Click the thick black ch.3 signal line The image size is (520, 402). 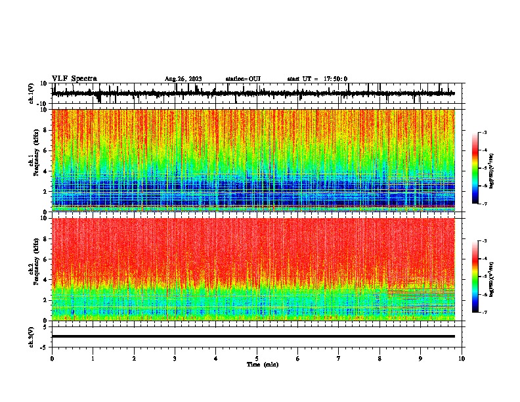tap(253, 336)
